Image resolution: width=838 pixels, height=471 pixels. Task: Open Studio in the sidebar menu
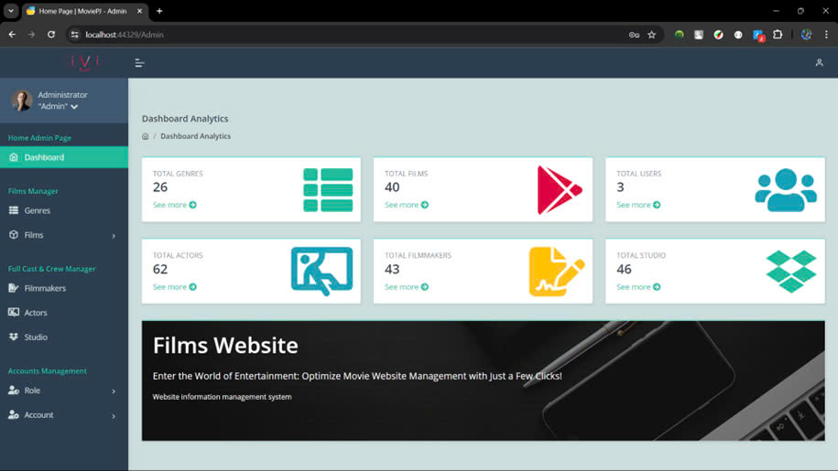click(63, 337)
